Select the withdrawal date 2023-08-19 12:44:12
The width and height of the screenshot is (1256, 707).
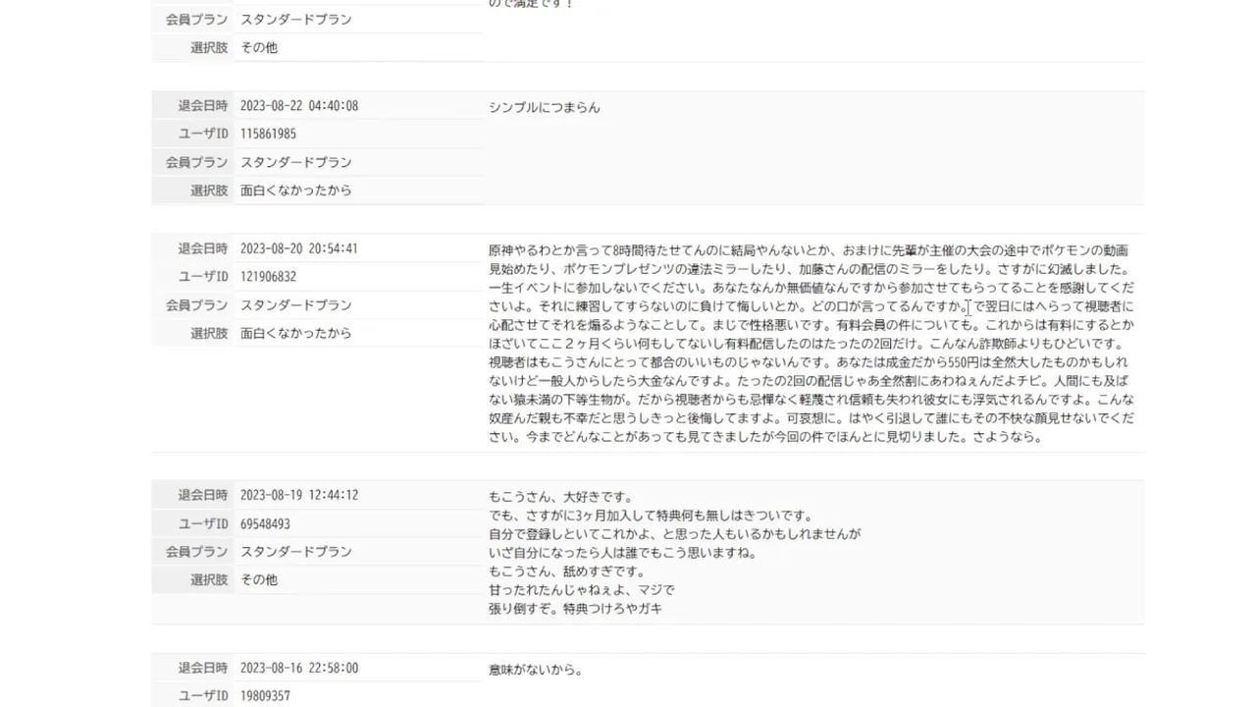click(x=299, y=496)
